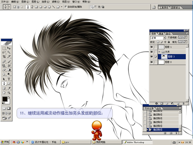Choose the Magic Wand tool
The width and height of the screenshot is (193, 145).
(9, 52)
